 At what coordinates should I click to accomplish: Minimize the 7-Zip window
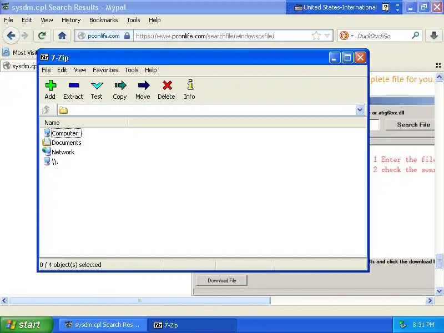click(335, 58)
